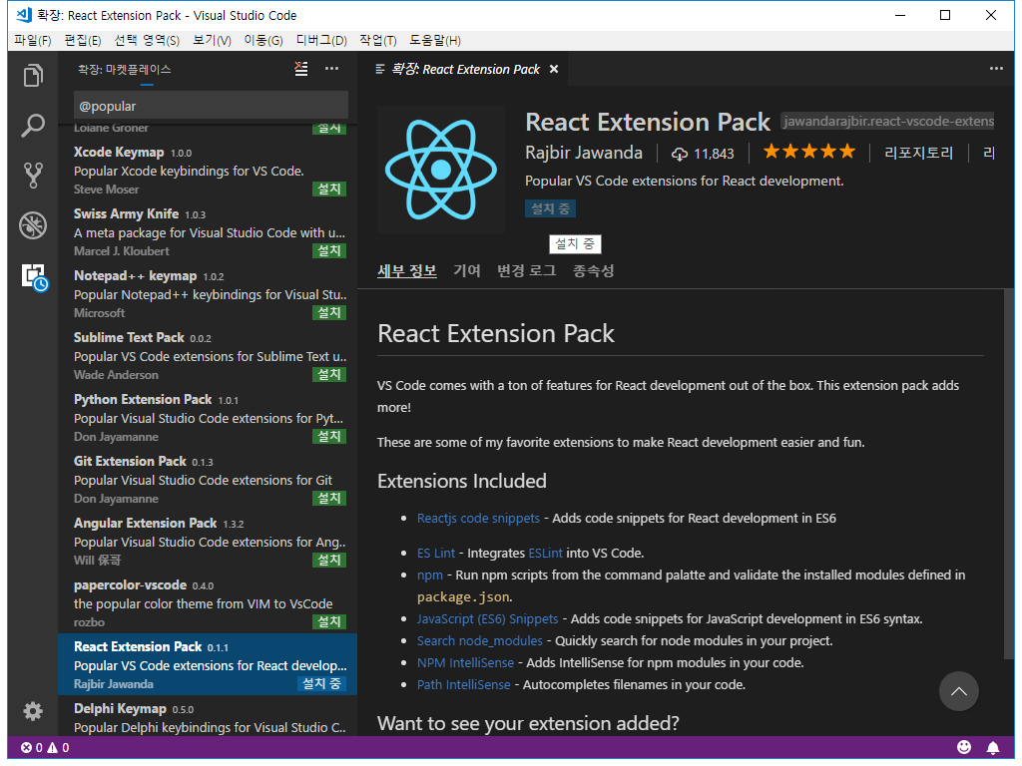The width and height of the screenshot is (1022, 766).
Task: Close the React Extension Pack tab
Action: click(554, 69)
